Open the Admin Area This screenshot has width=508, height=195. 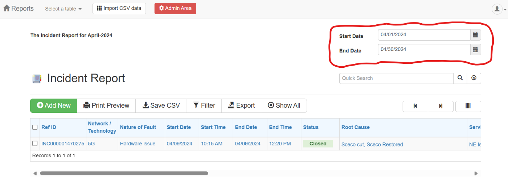[x=175, y=8]
